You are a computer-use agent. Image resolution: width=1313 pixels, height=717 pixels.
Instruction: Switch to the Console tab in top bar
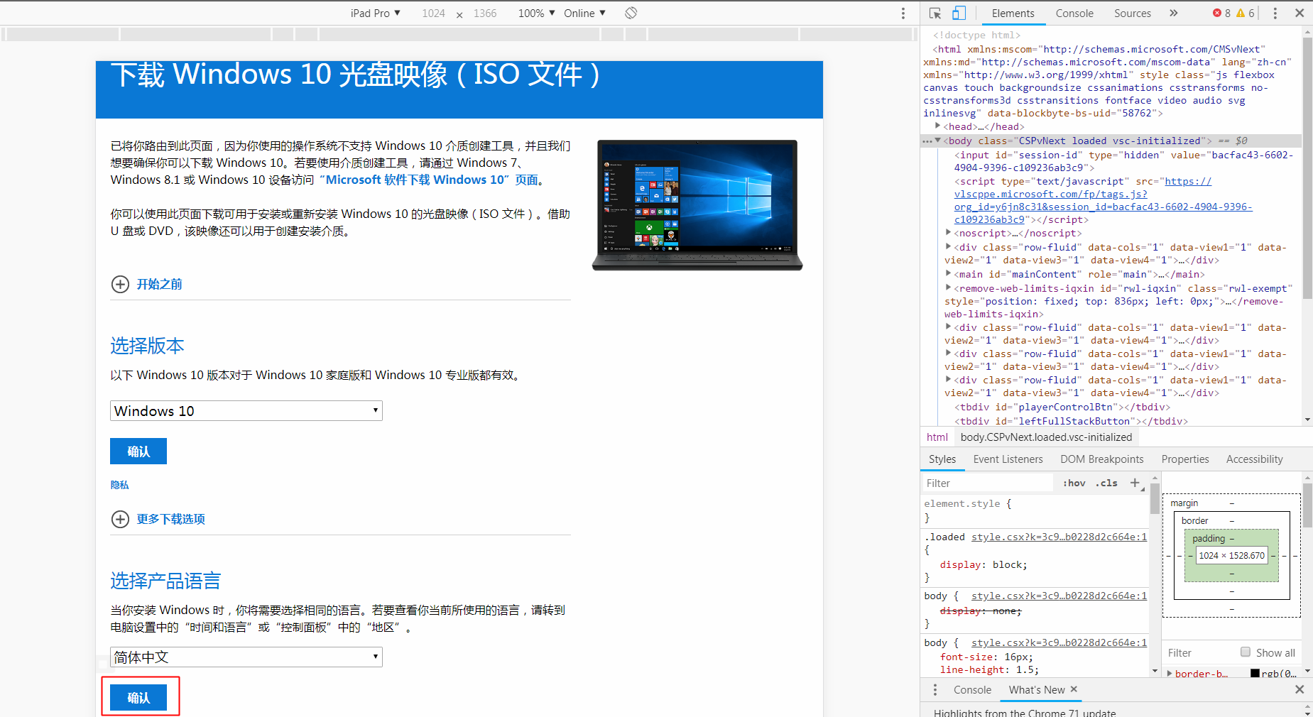tap(1074, 13)
